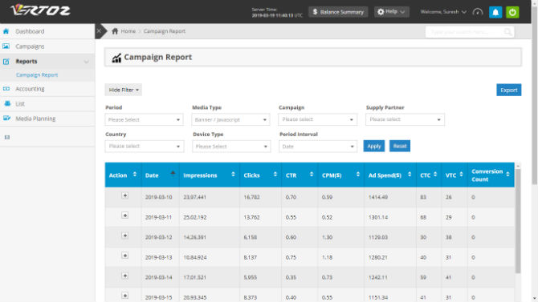Click the table's vertical scrollbar
The image size is (538, 302).
518,221
